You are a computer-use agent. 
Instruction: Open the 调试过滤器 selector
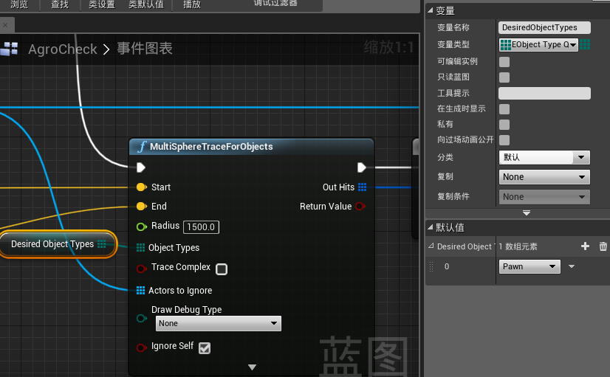275,3
